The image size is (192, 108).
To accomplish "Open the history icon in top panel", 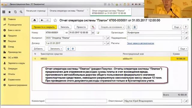I will pos(15,12).
